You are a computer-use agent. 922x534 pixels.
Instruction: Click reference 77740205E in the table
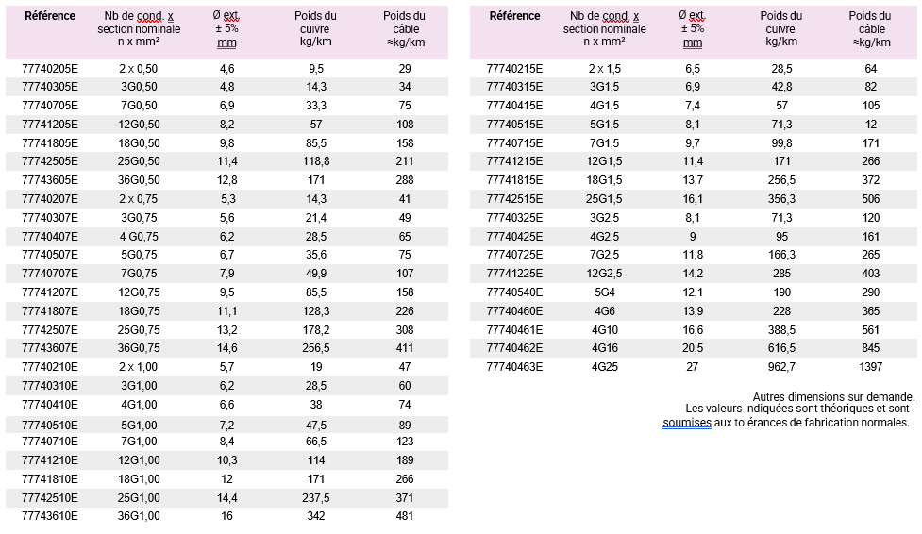click(x=50, y=69)
